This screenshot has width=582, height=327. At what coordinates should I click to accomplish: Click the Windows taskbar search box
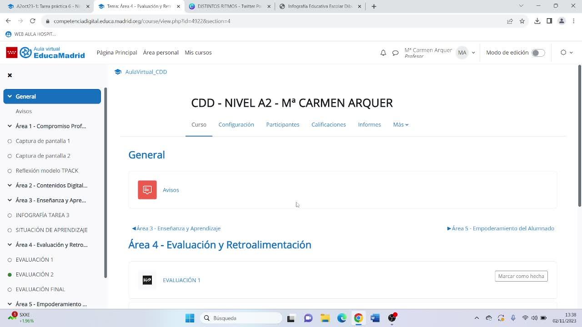pos(241,318)
